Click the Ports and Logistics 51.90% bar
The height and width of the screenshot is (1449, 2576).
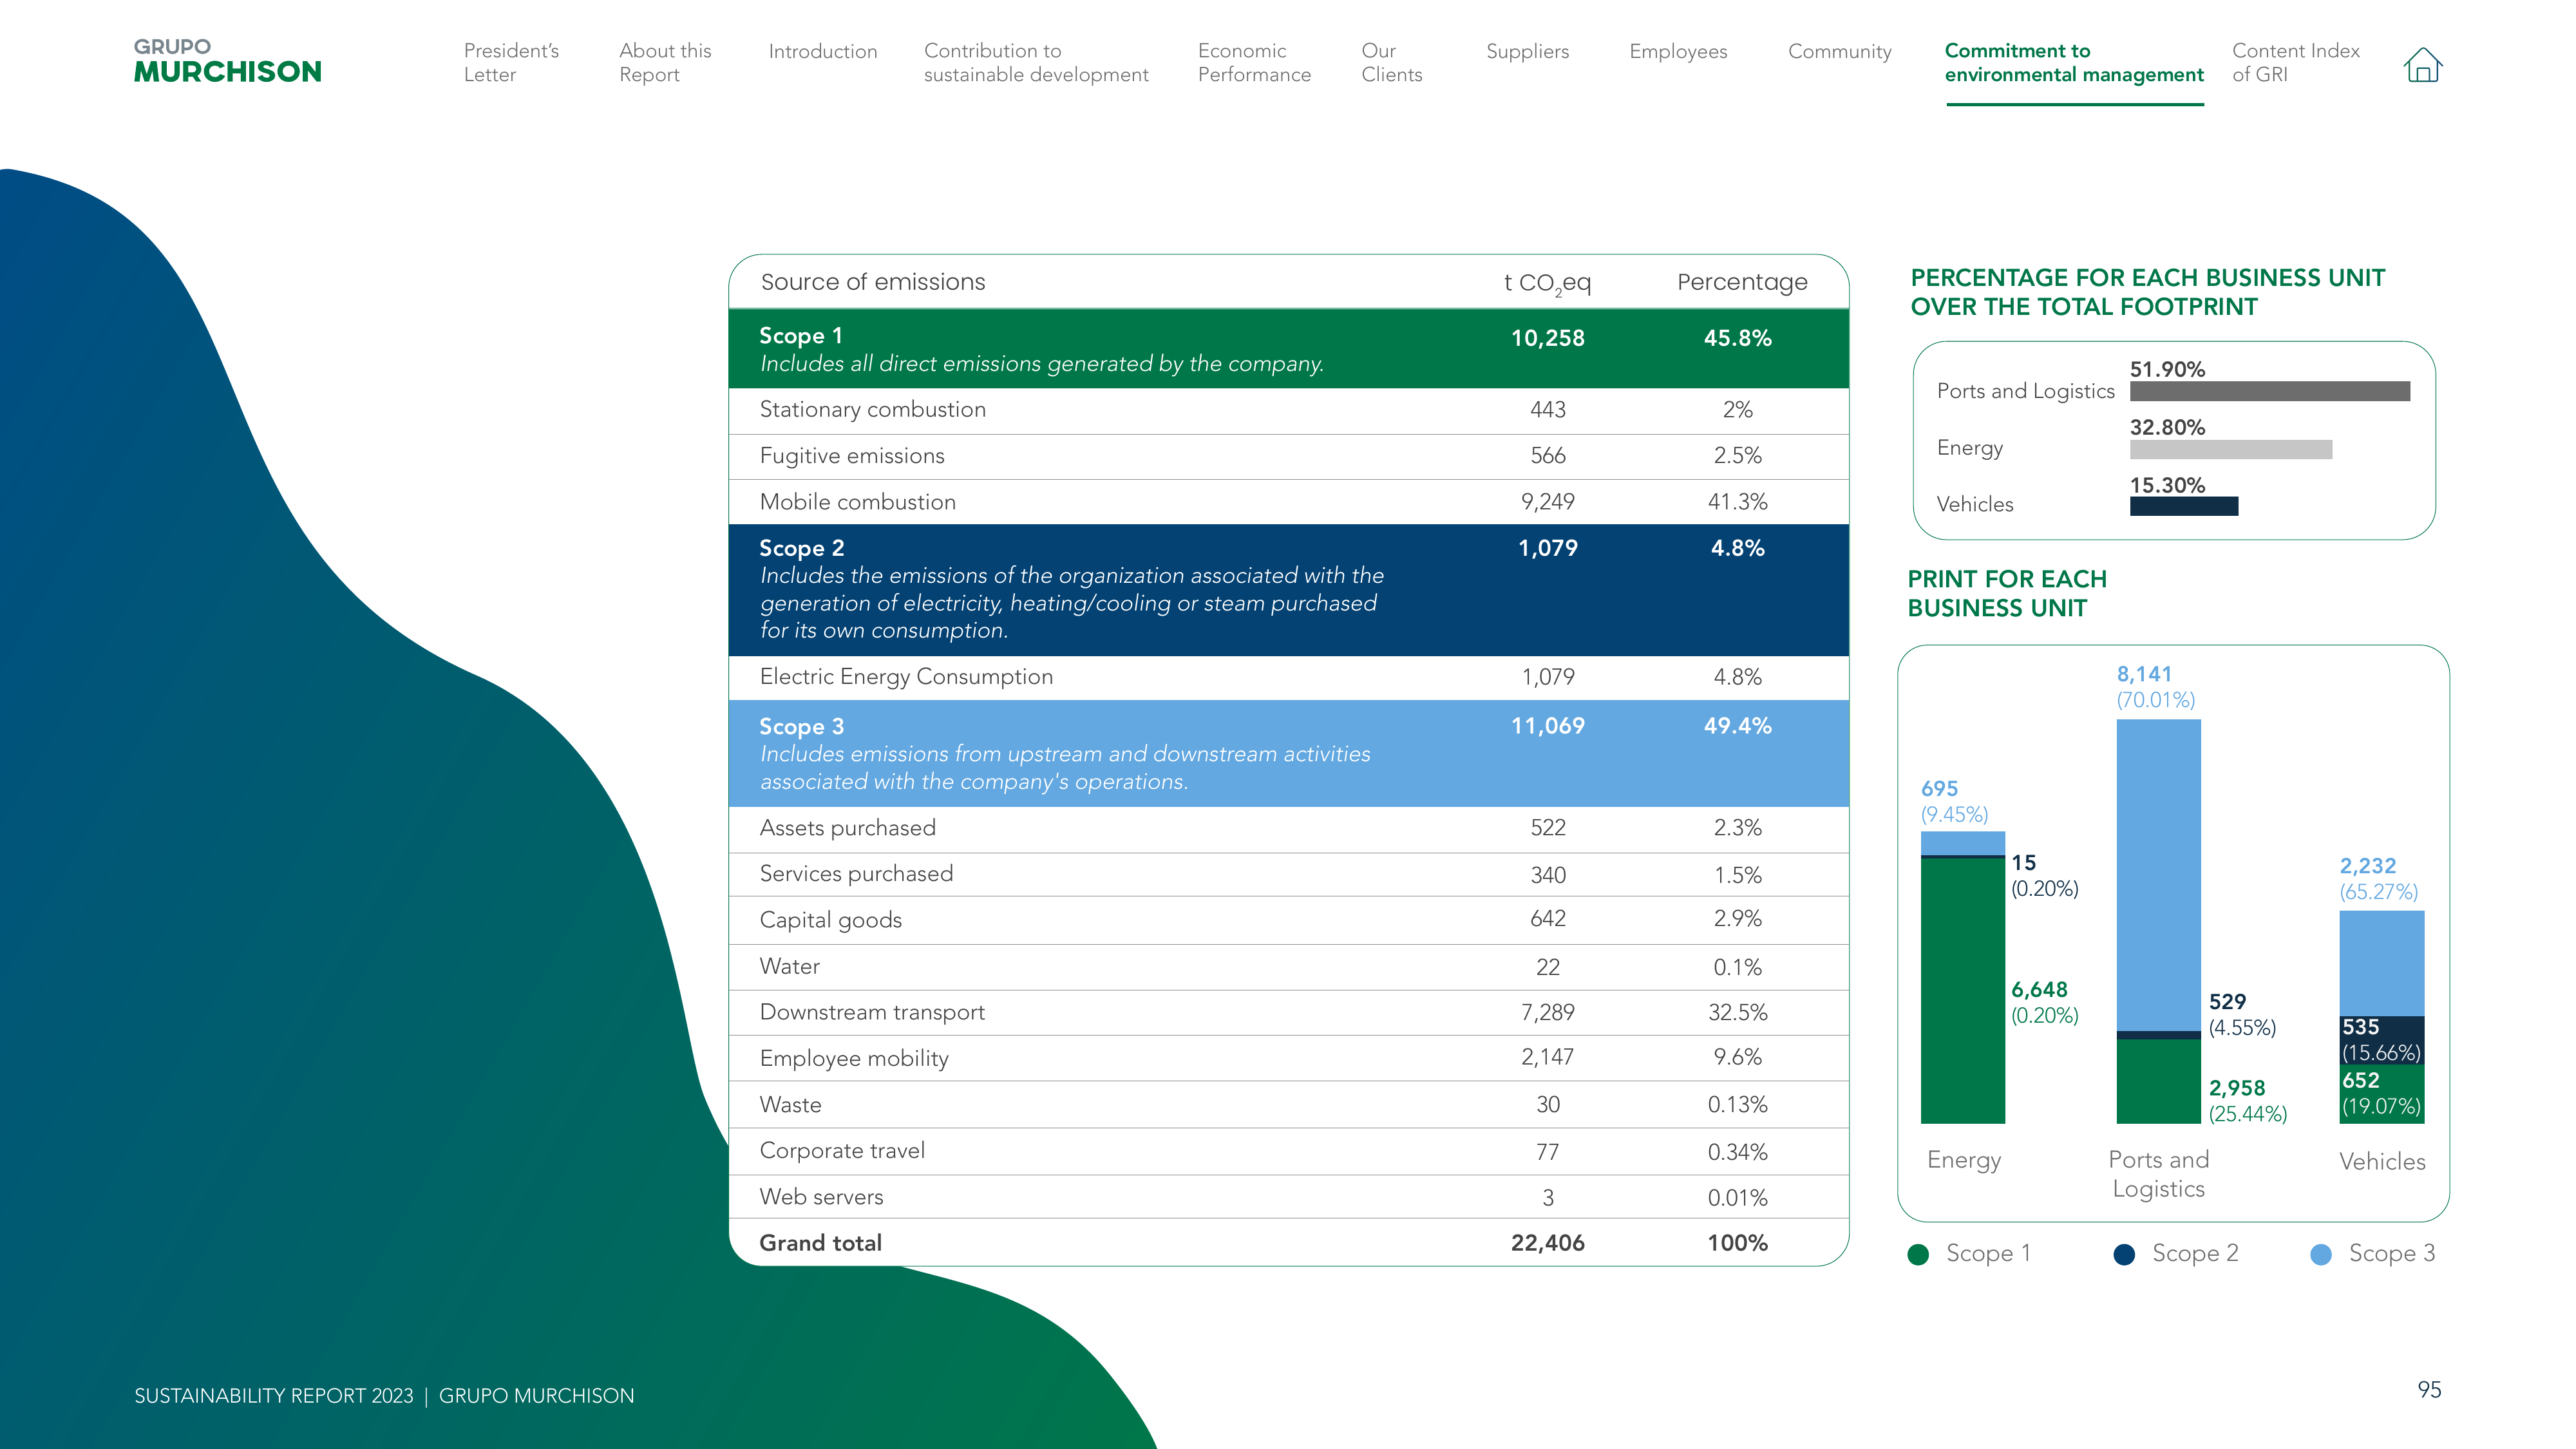pos(2269,391)
